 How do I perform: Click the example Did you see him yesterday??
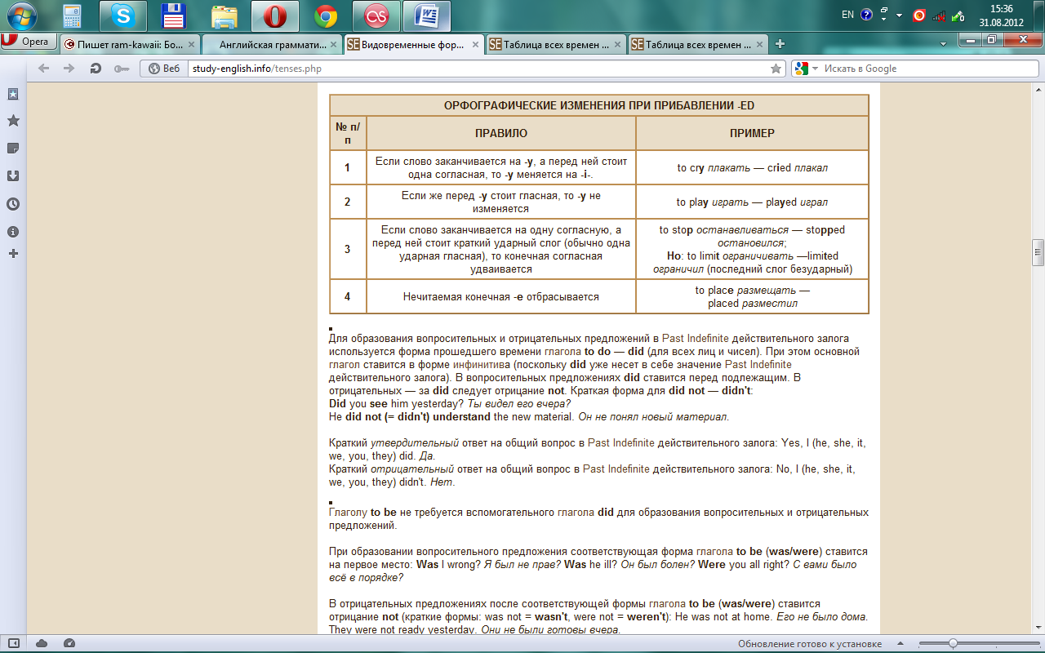pyautogui.click(x=397, y=404)
